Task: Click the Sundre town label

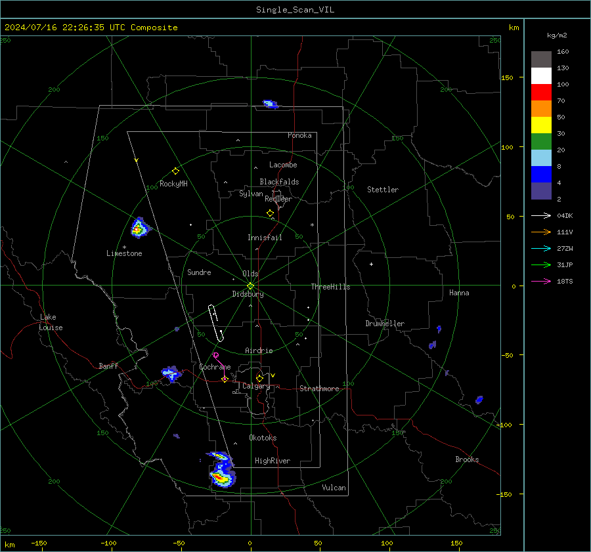Action: click(x=199, y=272)
